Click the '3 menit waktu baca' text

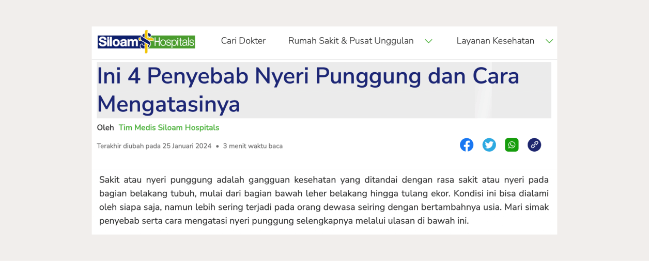coord(253,146)
